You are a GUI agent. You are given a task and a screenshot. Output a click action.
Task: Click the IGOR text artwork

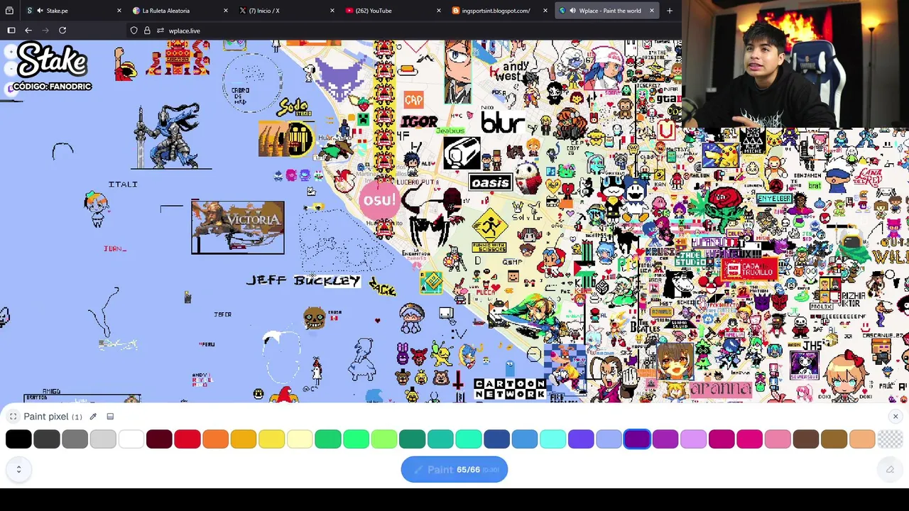(419, 122)
